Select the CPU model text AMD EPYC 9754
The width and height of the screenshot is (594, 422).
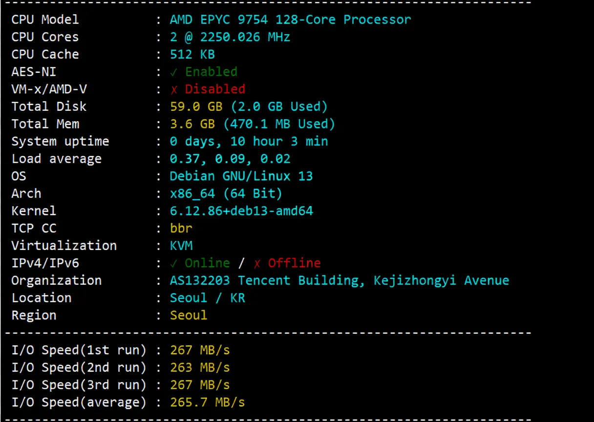219,20
